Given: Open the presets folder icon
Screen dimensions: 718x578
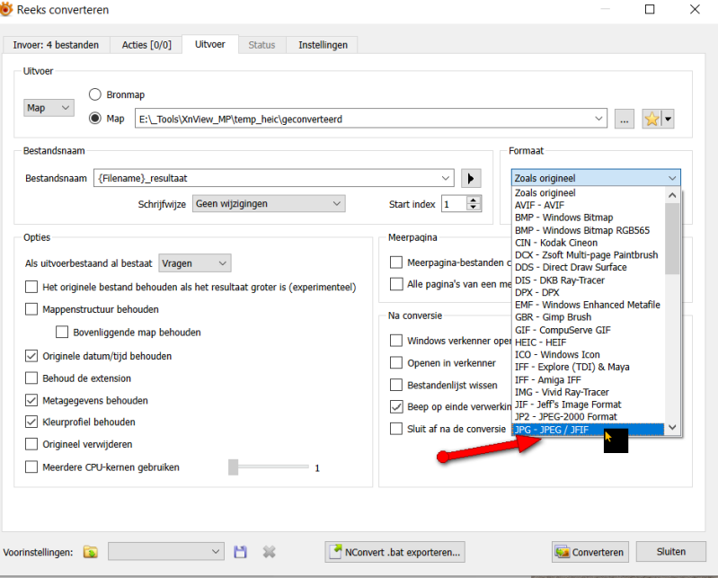Looking at the screenshot, I should point(90,551).
